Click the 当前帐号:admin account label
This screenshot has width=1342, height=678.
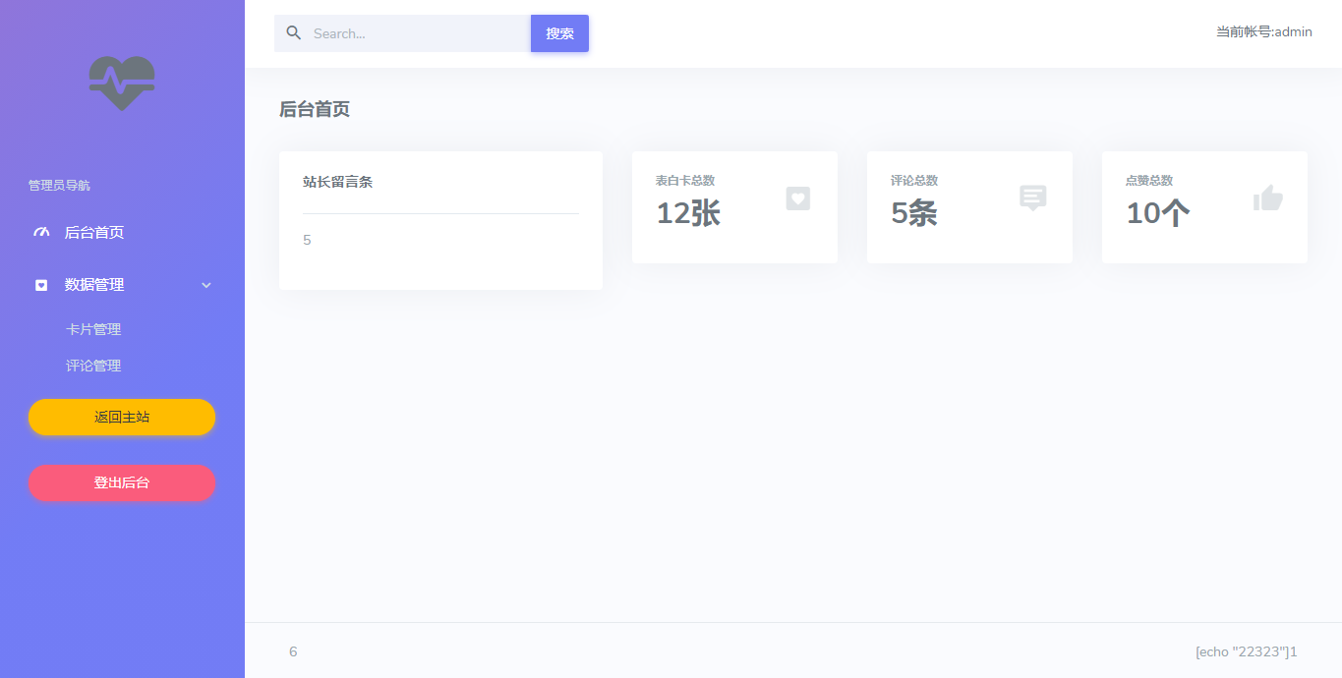1263,31
